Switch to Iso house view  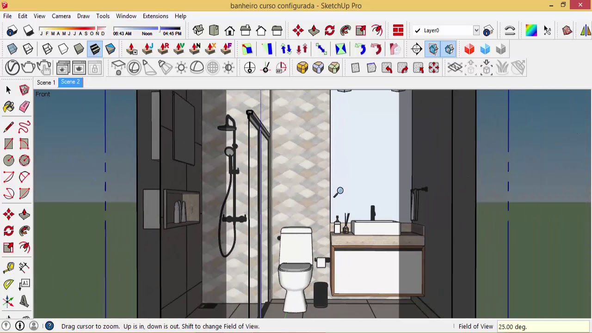point(198,31)
